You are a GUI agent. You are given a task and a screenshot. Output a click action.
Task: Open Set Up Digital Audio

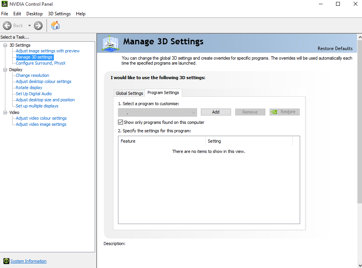pos(34,94)
